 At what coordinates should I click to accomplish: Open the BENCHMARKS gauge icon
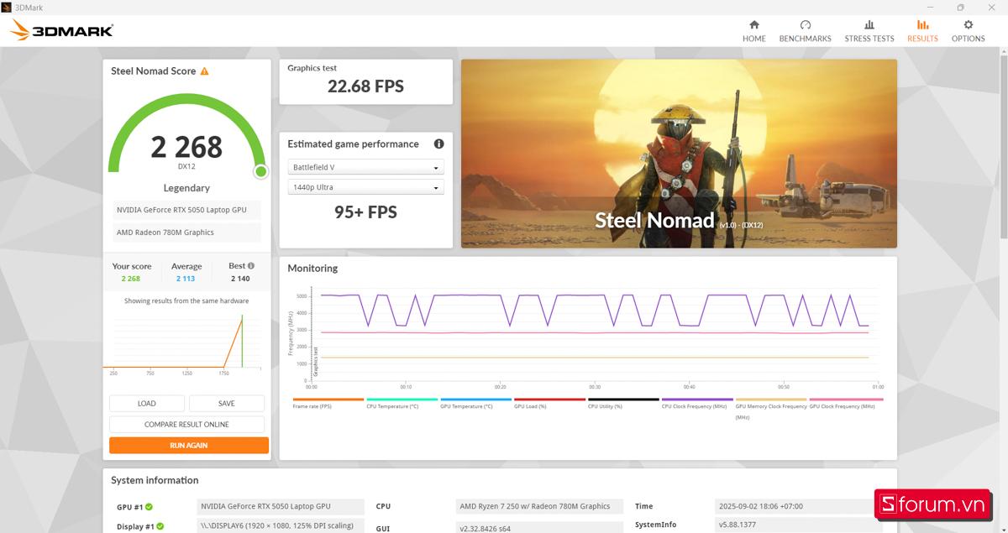click(x=805, y=25)
